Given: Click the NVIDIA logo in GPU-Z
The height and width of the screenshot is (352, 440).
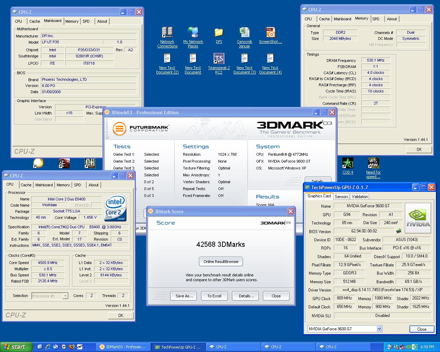Looking at the screenshot, I should 418,218.
